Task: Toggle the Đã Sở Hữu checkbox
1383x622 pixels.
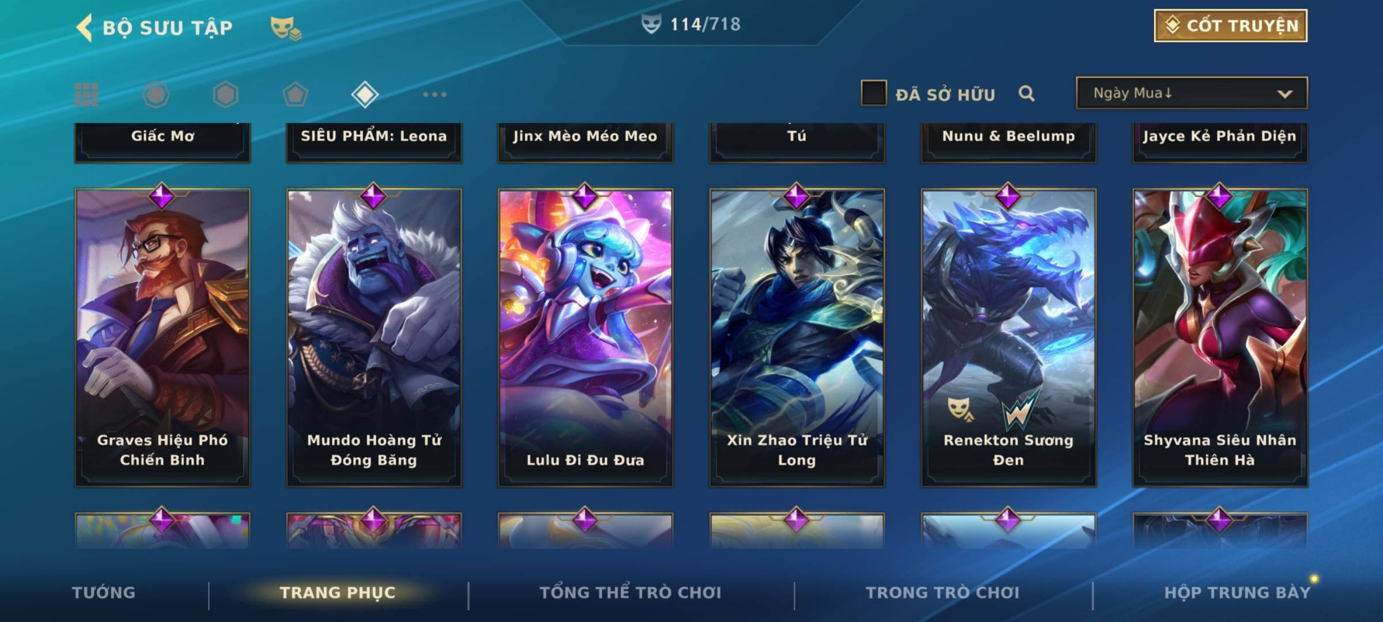Action: [x=874, y=93]
